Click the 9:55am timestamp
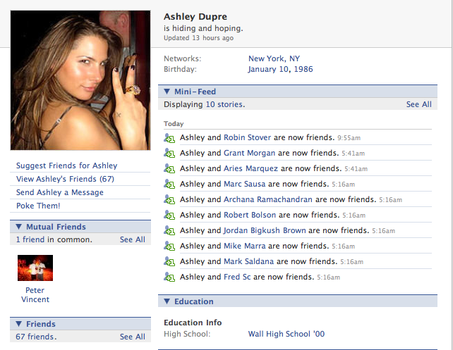Viewport: 453px width, 350px height. click(x=349, y=138)
